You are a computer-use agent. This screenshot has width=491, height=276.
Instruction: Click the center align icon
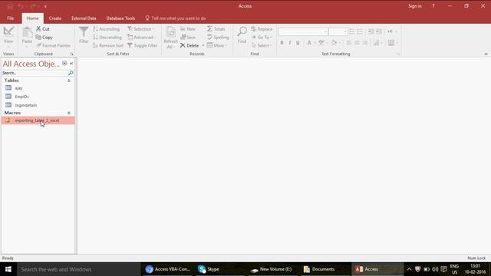click(357, 43)
